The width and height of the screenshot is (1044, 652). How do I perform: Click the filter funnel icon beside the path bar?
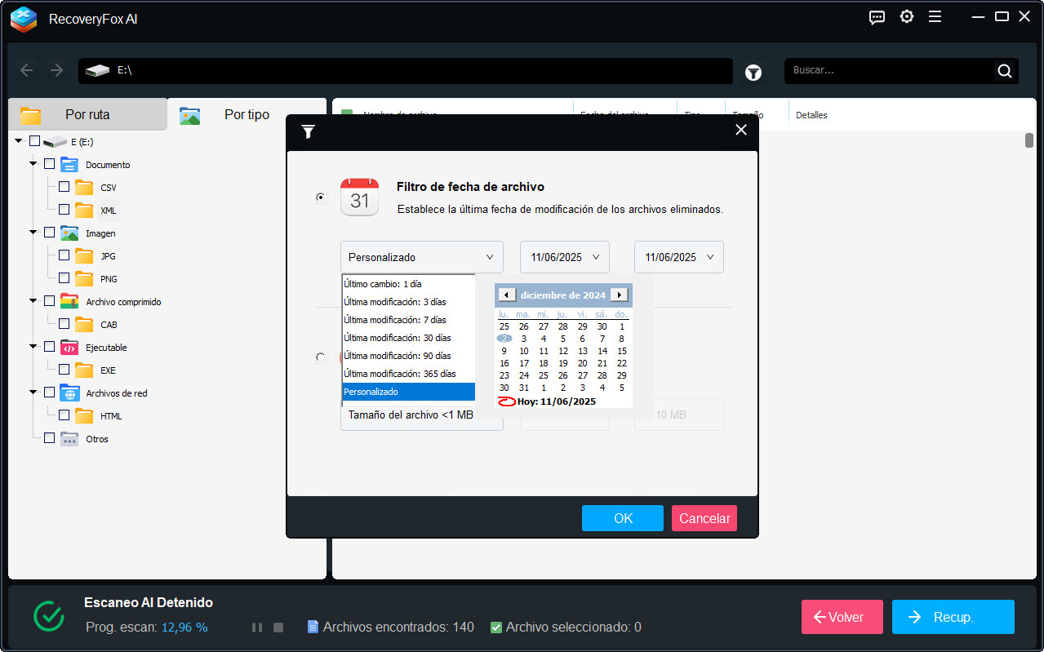753,72
